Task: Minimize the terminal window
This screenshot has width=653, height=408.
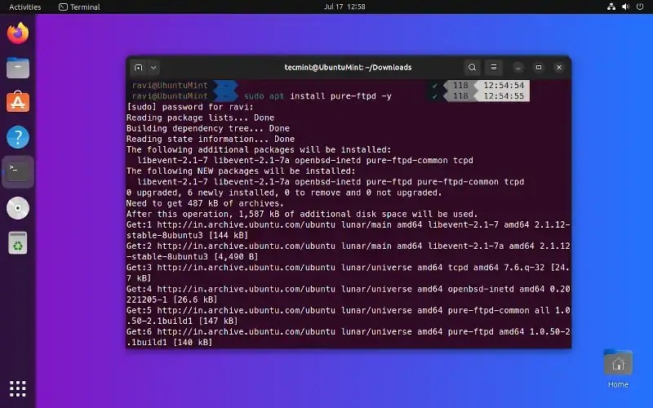Action: (518, 68)
